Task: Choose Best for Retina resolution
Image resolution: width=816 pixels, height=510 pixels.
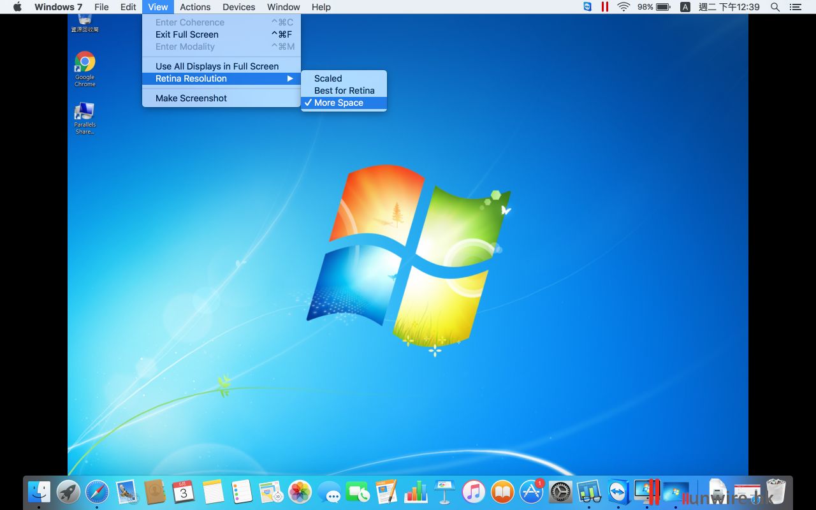Action: [x=344, y=91]
